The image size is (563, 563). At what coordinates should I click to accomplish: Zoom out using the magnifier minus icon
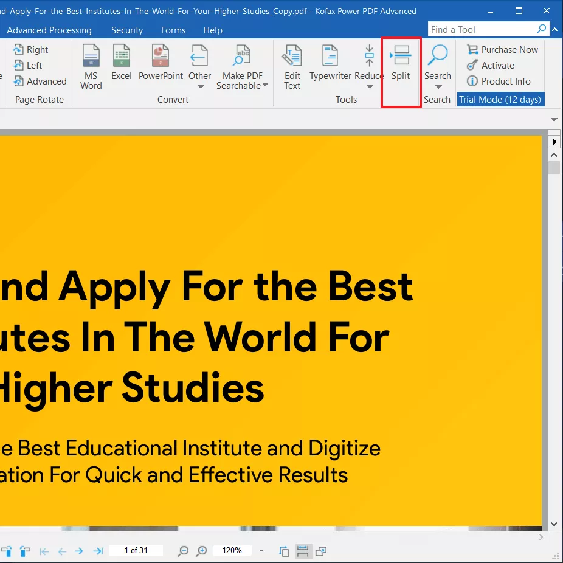182,551
